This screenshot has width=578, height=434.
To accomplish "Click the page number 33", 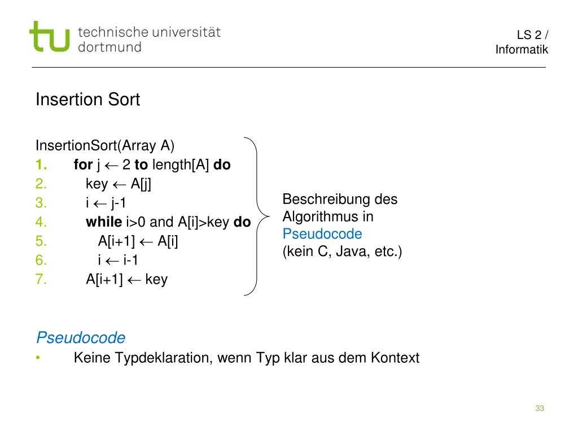I will (540, 408).
